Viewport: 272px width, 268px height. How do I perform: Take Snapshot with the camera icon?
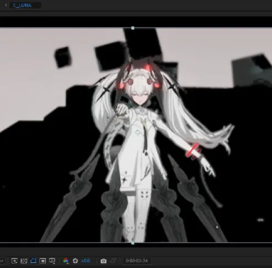click(x=103, y=261)
